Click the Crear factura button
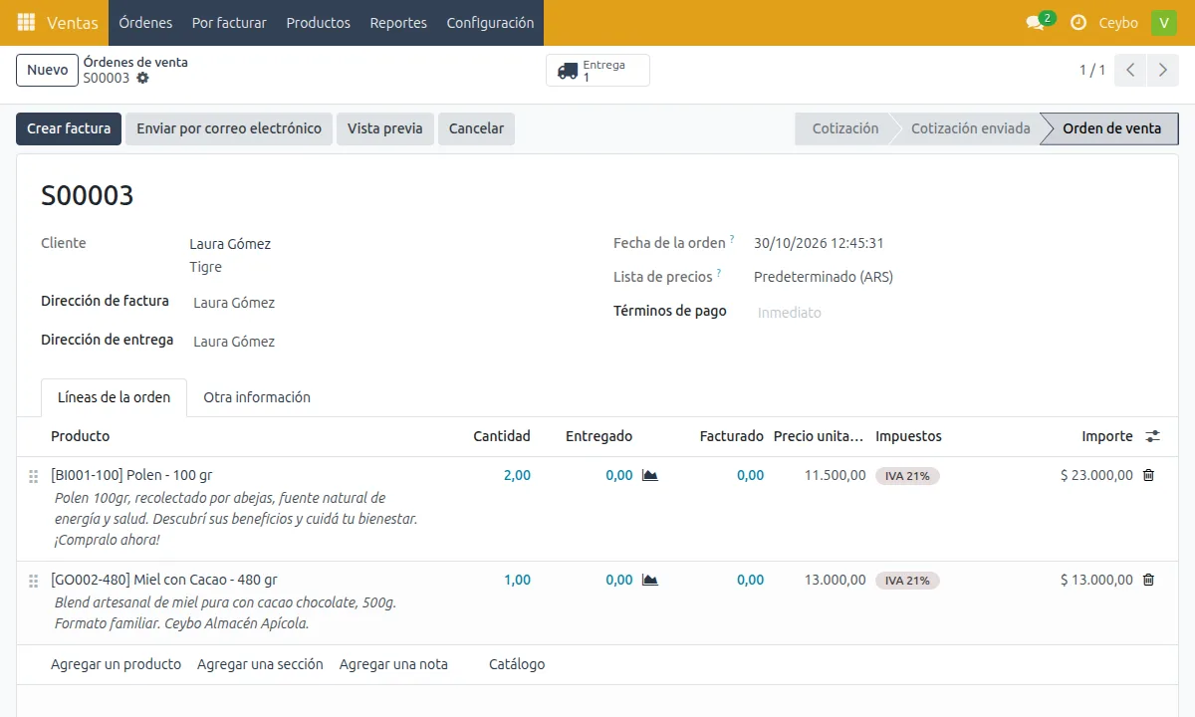 tap(69, 128)
